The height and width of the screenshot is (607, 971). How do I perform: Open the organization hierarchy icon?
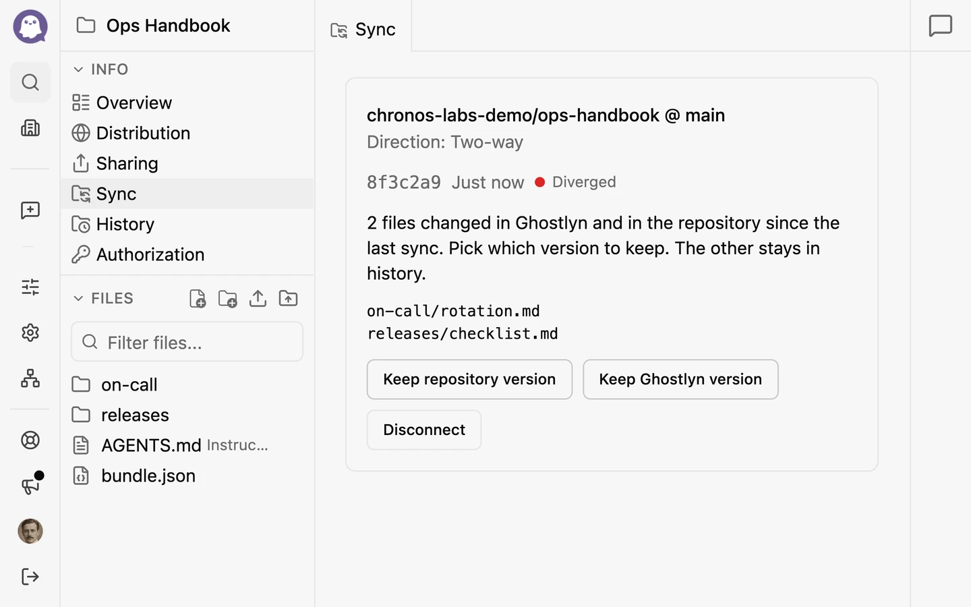point(30,378)
